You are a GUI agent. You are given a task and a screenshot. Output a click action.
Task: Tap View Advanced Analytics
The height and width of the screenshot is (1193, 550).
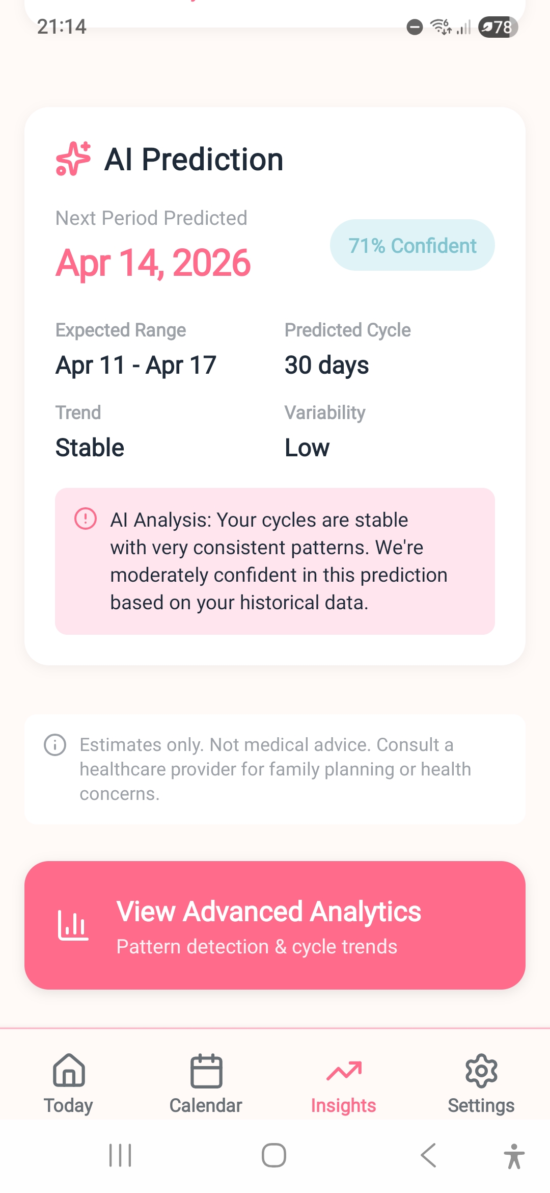click(275, 928)
